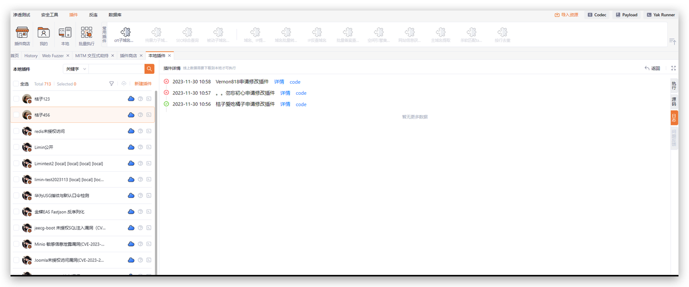Open the 安全工具 menu
689x287 pixels.
tap(49, 15)
